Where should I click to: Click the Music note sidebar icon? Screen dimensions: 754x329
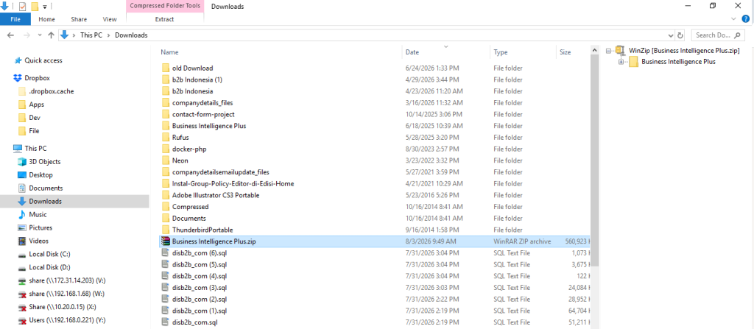point(21,214)
